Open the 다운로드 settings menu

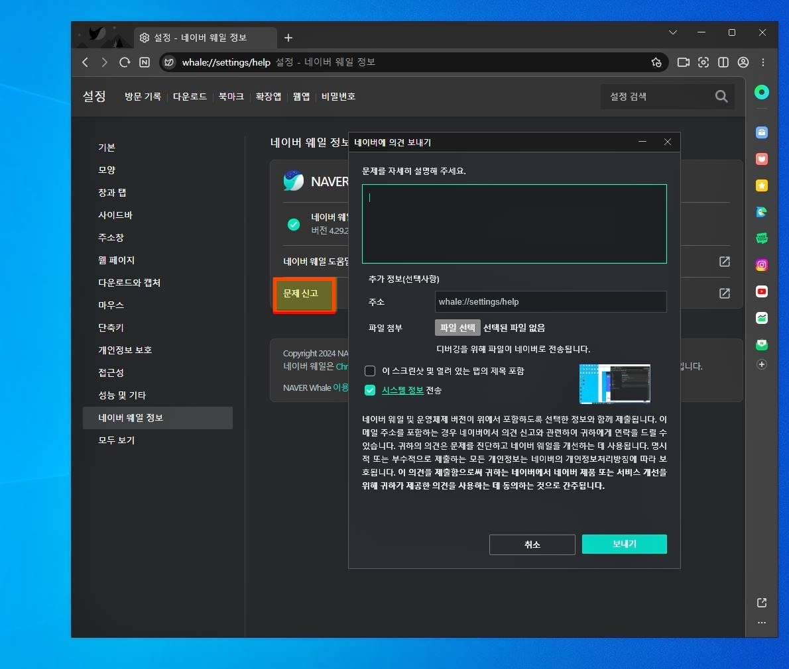[x=190, y=97]
